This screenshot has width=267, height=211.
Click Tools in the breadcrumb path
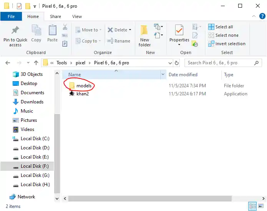click(61, 63)
